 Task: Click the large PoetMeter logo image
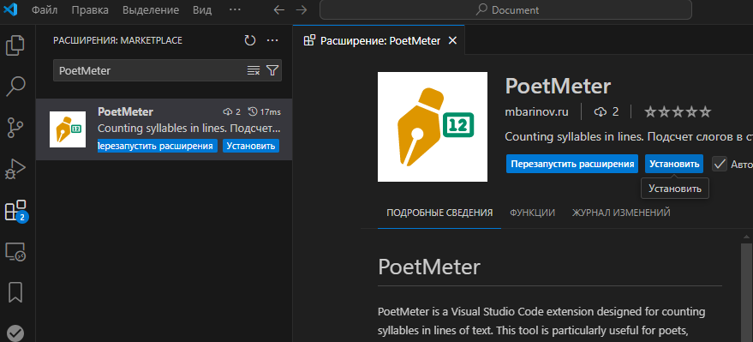pyautogui.click(x=433, y=127)
